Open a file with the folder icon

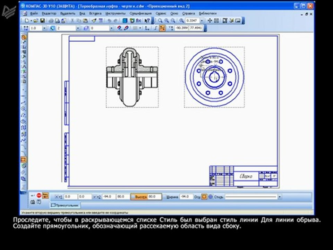coord(36,20)
